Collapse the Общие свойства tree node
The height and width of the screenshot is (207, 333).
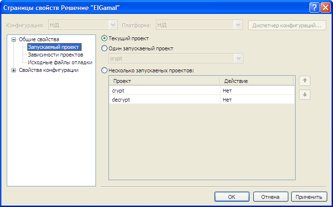(x=14, y=39)
